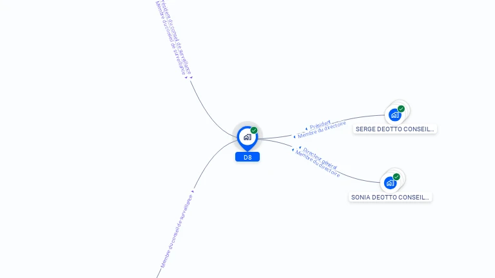Viewport: 495px width, 278px height.
Task: Click Membre du directoire label under Président
Action: pos(322,131)
